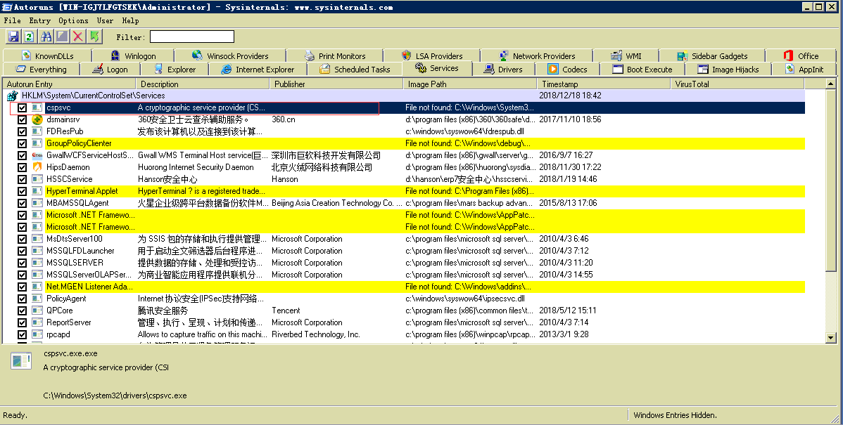This screenshot has height=425, width=843.
Task: Select the HSSCService entry row
Action: tap(404, 179)
